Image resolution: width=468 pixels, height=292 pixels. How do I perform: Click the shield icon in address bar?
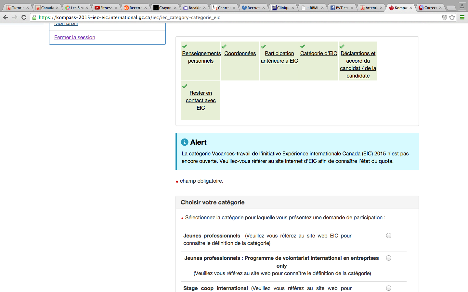click(445, 18)
